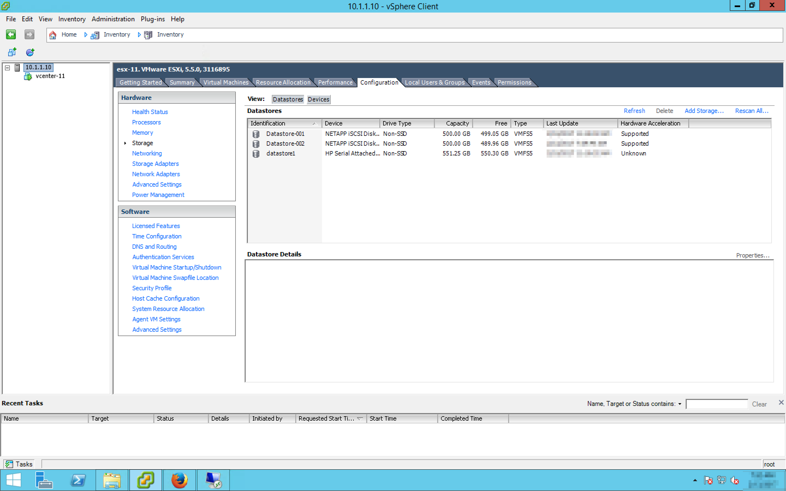The height and width of the screenshot is (491, 786).
Task: Click the recent tasks filter text field
Action: click(716, 404)
